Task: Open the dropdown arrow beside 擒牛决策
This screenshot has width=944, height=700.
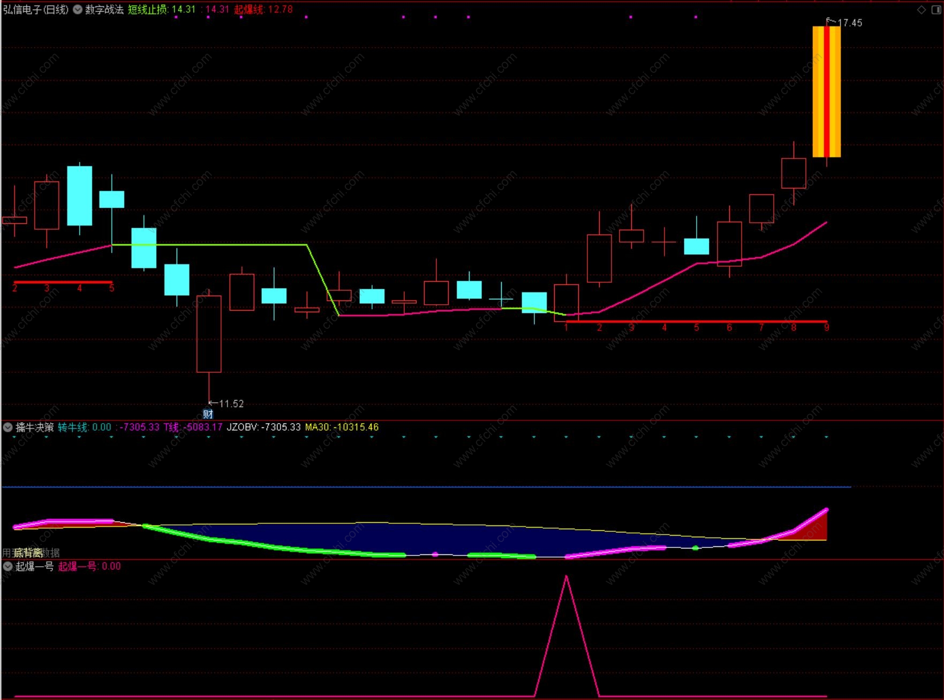Action: [x=8, y=427]
